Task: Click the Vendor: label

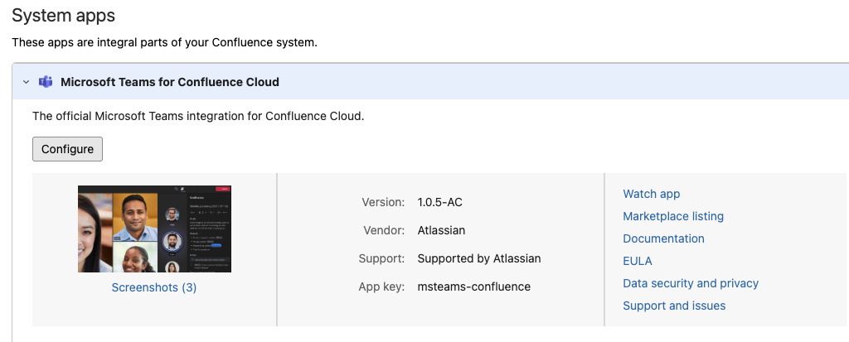Action: click(x=384, y=230)
